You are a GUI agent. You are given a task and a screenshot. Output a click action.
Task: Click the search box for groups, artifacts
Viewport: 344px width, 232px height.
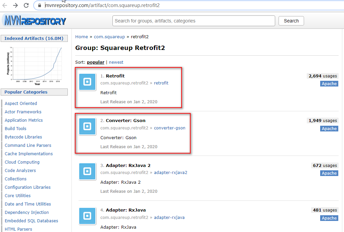[194, 21]
